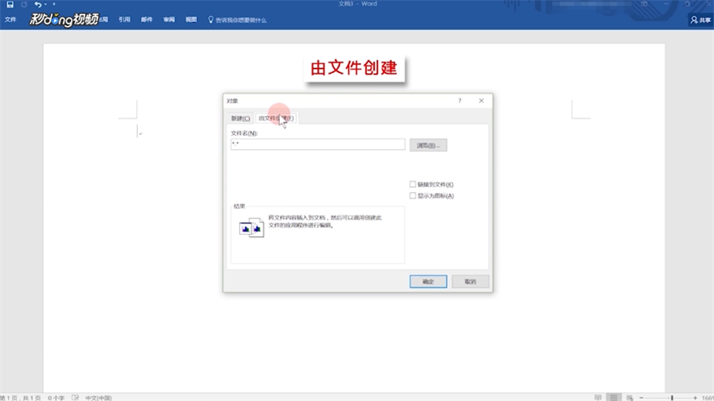This screenshot has width=714, height=401.
Task: Select the 由文件创建 tab in dialog
Action: click(x=276, y=118)
